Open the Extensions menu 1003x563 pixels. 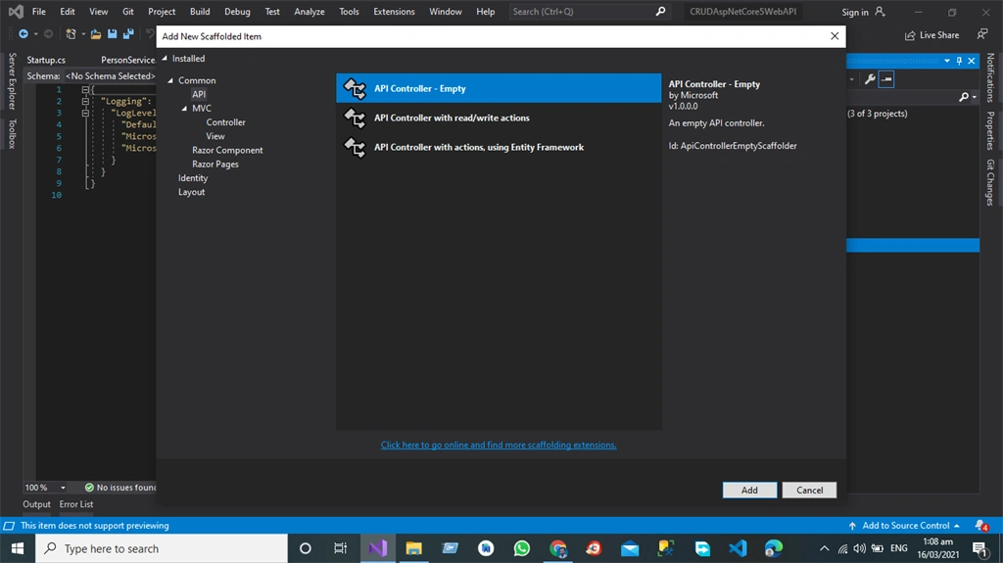tap(394, 12)
